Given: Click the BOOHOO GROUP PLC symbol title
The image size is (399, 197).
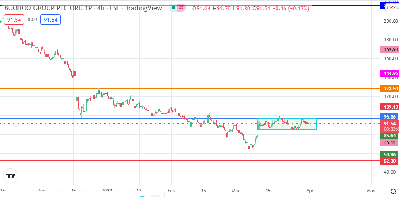Looking at the screenshot, I should pos(47,8).
